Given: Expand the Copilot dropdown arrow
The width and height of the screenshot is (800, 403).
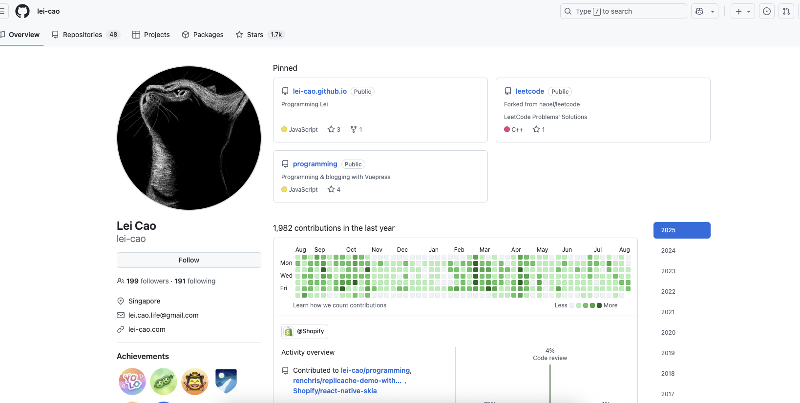Looking at the screenshot, I should click(x=713, y=11).
